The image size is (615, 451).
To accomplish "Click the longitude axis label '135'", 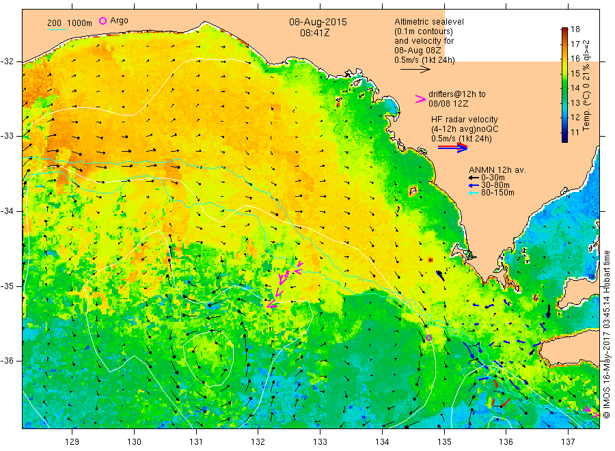I will pyautogui.click(x=444, y=442).
